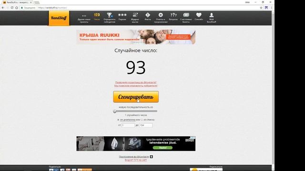This screenshot has width=305, height=171.
Task: Open Chrome three-dot menu
Action: (x=272, y=8)
